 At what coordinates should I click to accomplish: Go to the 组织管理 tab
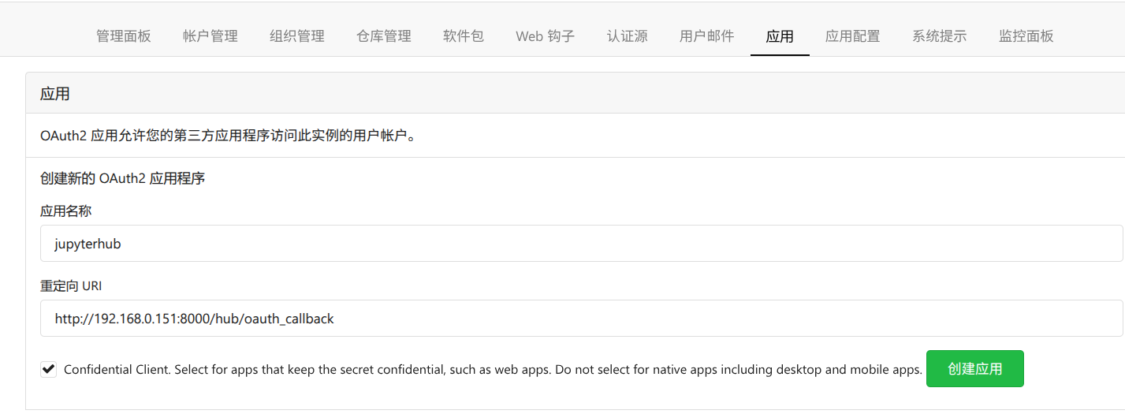coord(296,36)
